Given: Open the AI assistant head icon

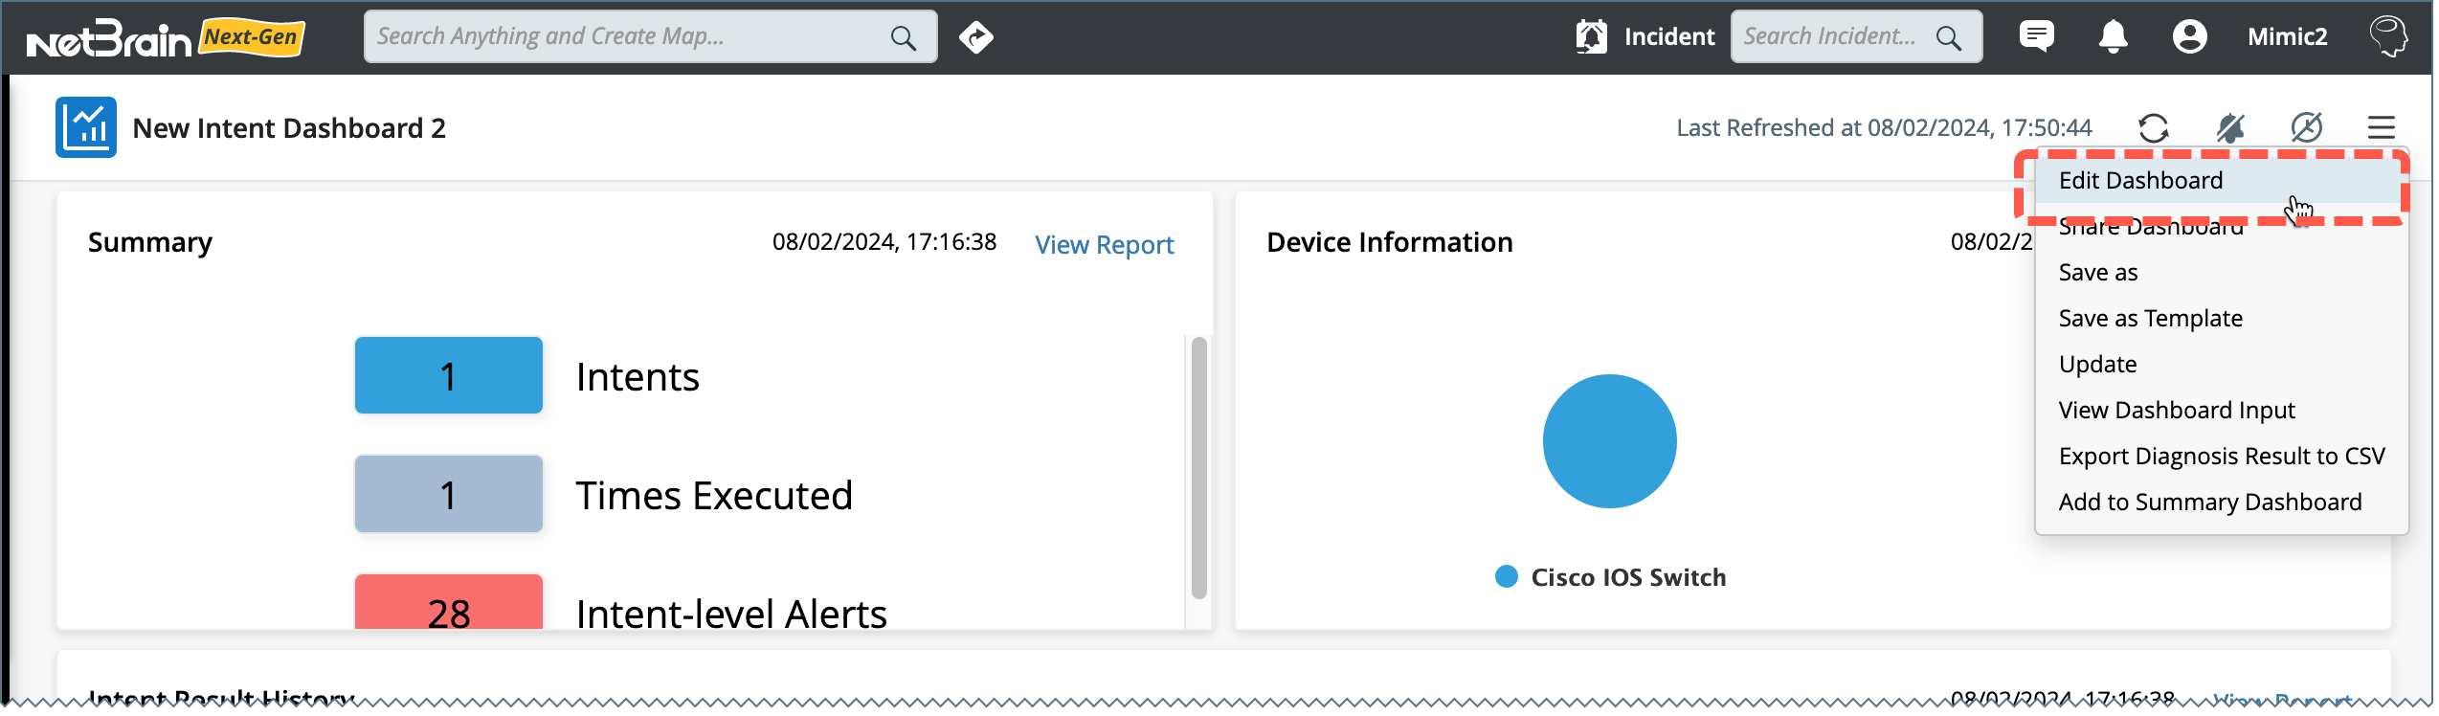Looking at the screenshot, I should (x=2387, y=37).
